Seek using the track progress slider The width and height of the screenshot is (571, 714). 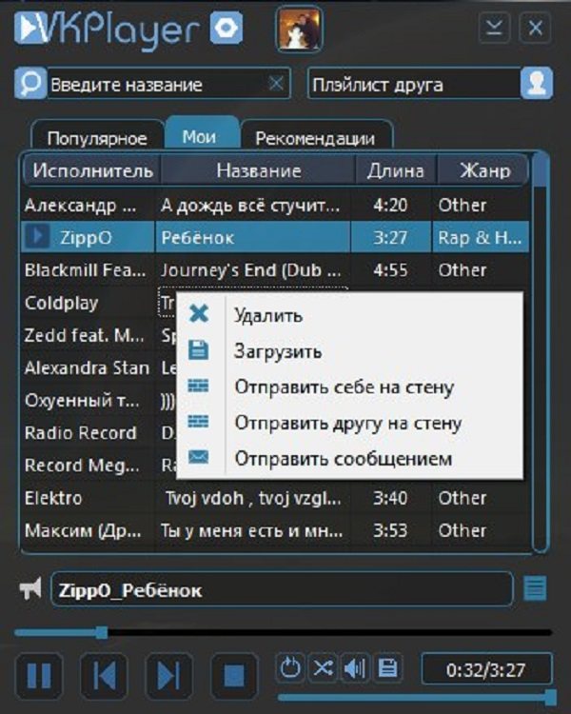pos(283,632)
